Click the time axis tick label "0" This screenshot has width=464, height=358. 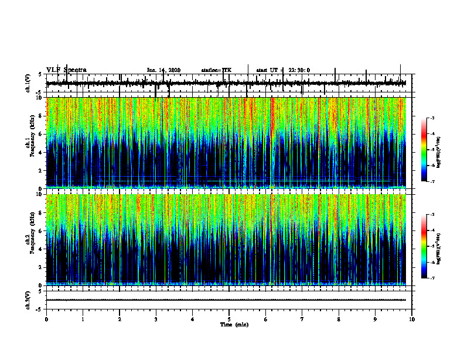point(46,319)
